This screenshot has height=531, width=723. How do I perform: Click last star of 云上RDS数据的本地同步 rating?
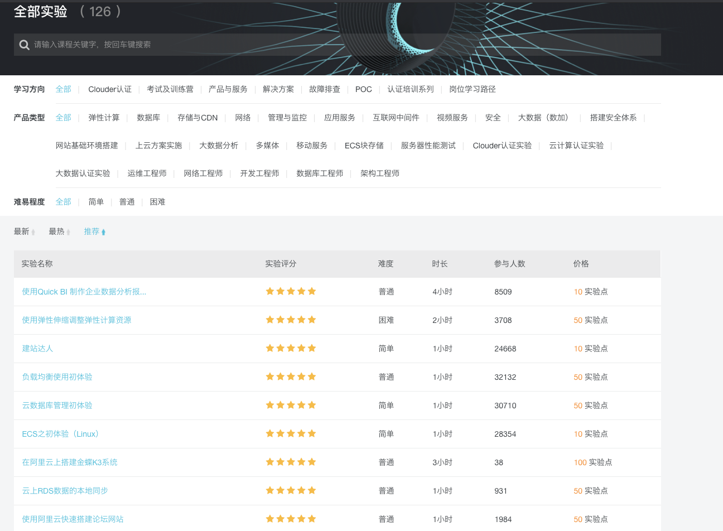pyautogui.click(x=313, y=490)
